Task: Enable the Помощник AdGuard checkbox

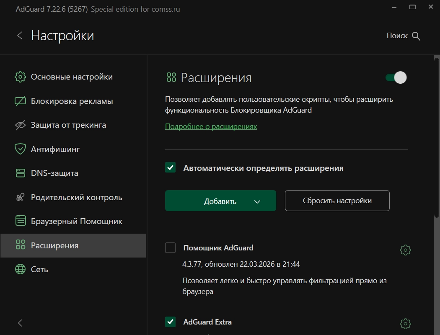Action: [x=171, y=248]
